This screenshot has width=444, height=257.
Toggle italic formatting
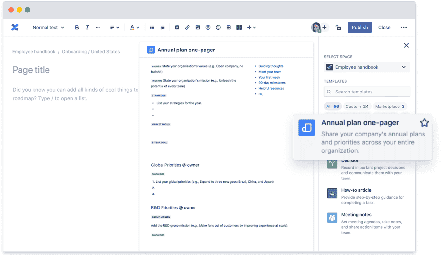(87, 27)
